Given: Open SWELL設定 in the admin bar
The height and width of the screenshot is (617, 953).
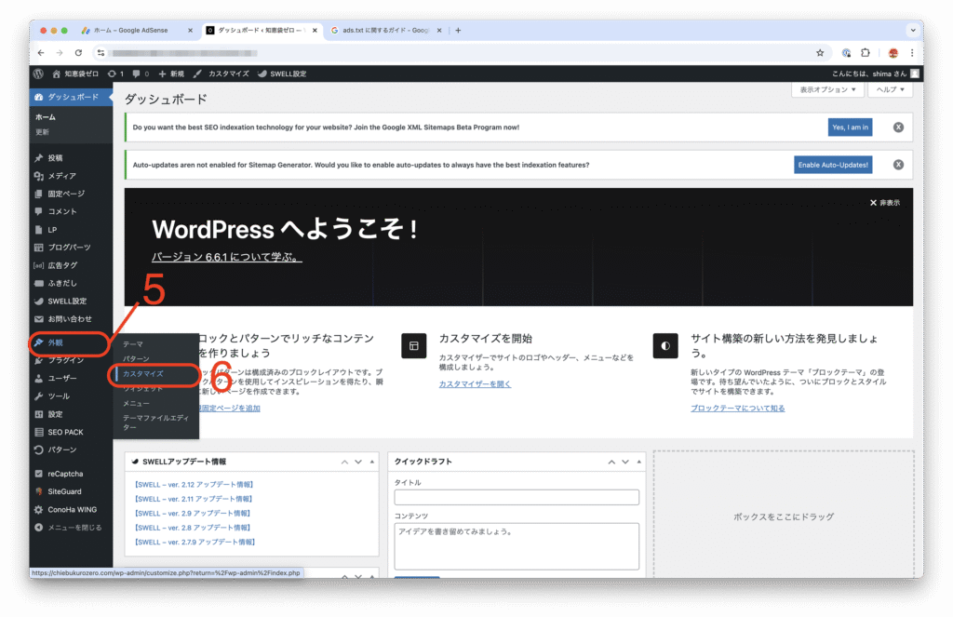Looking at the screenshot, I should point(282,74).
